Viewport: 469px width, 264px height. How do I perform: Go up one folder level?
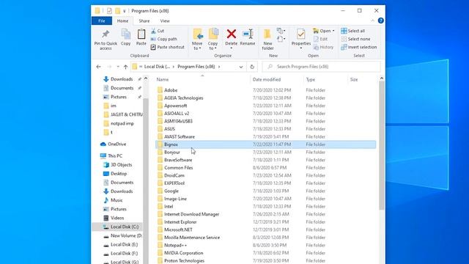tap(125, 67)
